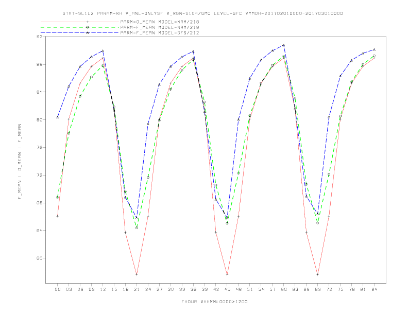
Task: Click red O_MEAN minimum point at hour 21
Action: click(x=137, y=274)
